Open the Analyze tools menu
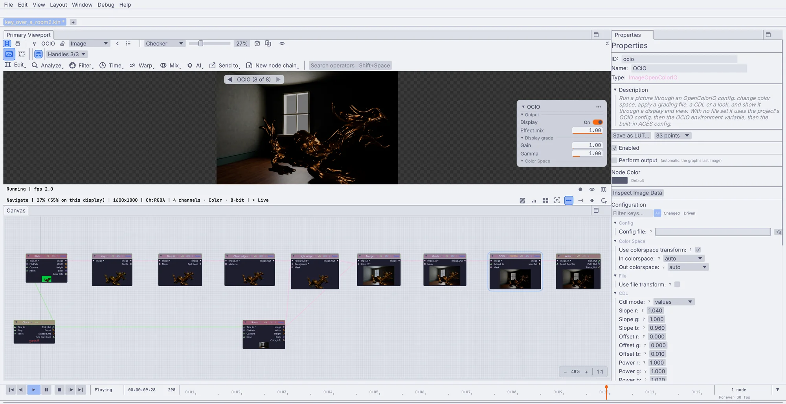The image size is (786, 404). [48, 66]
